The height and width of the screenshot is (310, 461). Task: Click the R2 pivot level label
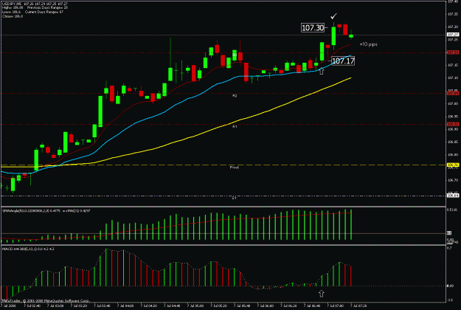click(x=235, y=96)
